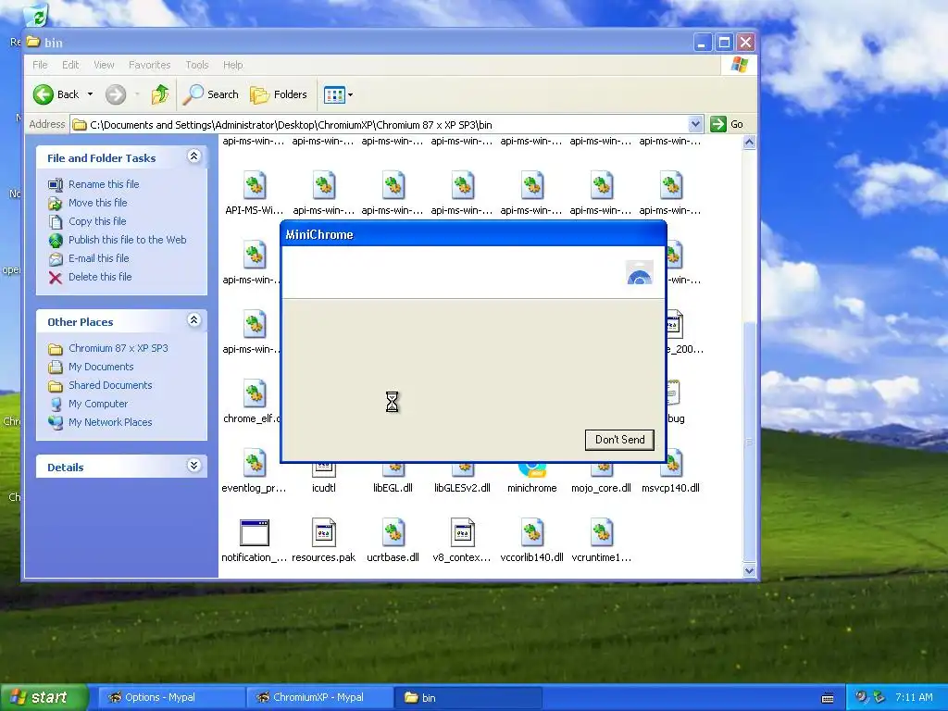
Task: Click the bin taskbar button
Action: (x=468, y=697)
